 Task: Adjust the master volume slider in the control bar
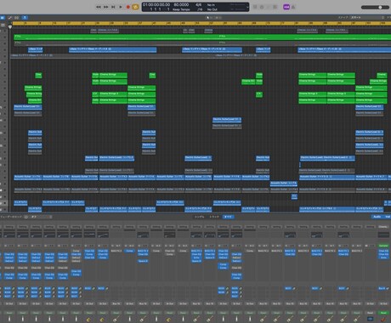[x=375, y=8]
